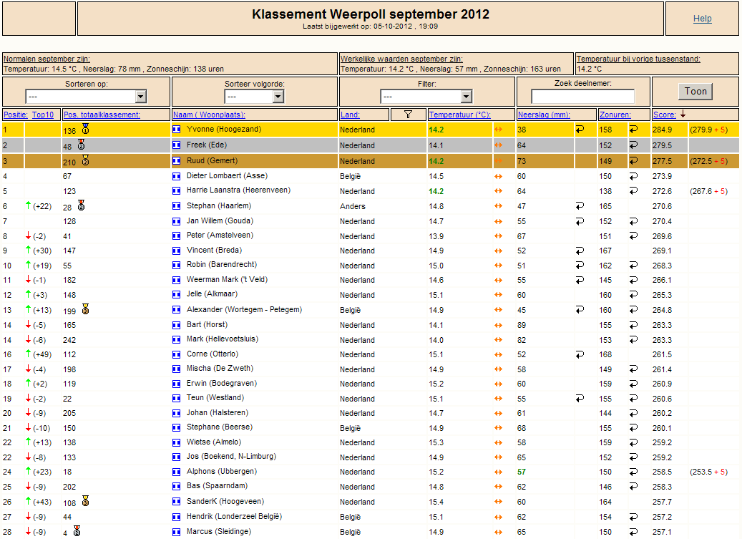The image size is (742, 539).
Task: Click the orange arrows icon in Yvonne's temperature cell
Action: pos(498,129)
